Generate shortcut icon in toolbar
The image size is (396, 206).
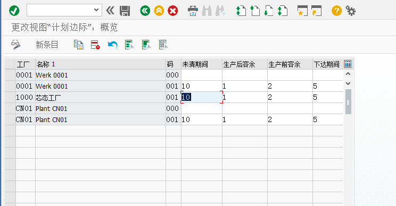pyautogui.click(x=316, y=11)
